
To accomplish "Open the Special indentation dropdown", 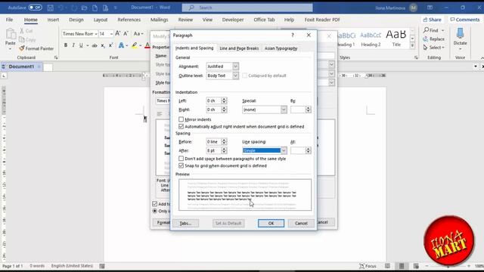I will pos(284,110).
